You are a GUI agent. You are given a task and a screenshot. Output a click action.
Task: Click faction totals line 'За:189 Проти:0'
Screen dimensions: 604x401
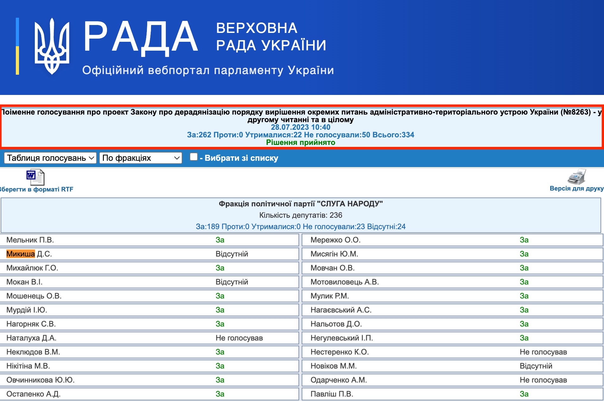coord(300,227)
